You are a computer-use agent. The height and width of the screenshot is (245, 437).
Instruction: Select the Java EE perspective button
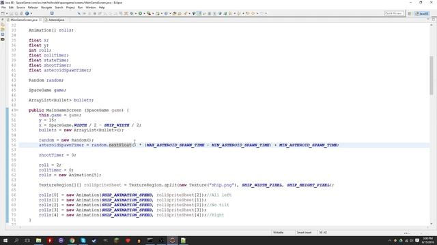point(422,14)
